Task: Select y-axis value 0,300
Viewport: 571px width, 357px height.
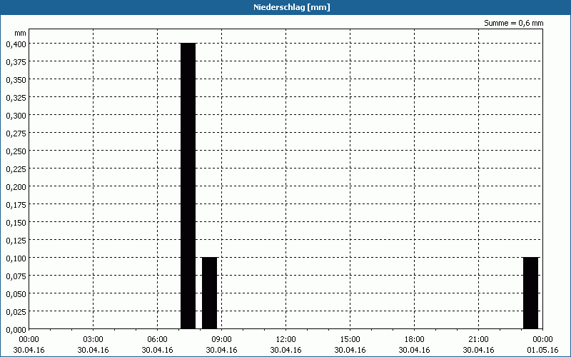Action: (x=16, y=116)
